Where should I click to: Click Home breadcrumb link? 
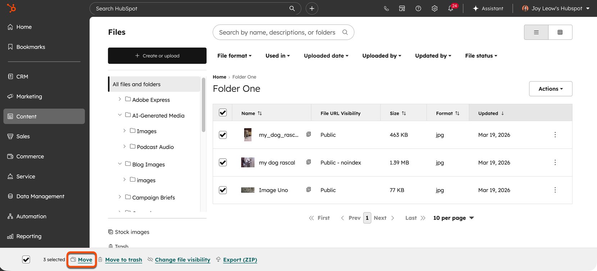[219, 77]
